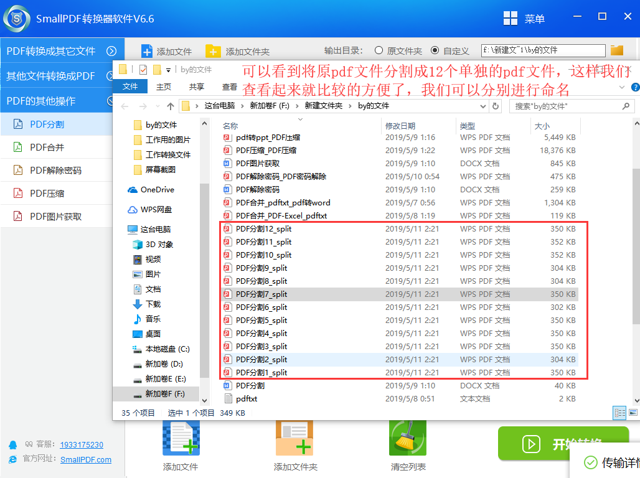This screenshot has height=478, width=640.
Task: Click the large 添加文件夹 icon at bottom
Action: click(x=294, y=438)
